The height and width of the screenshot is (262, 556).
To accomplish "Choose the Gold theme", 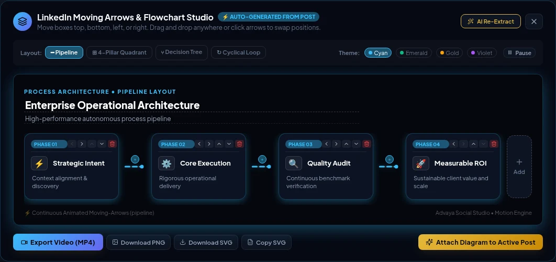I will coord(449,53).
